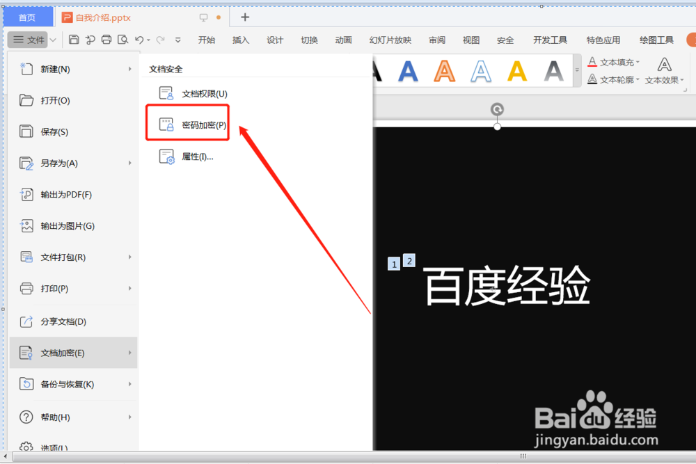
Task: Open the 审阅 ribbon tab
Action: click(x=437, y=40)
